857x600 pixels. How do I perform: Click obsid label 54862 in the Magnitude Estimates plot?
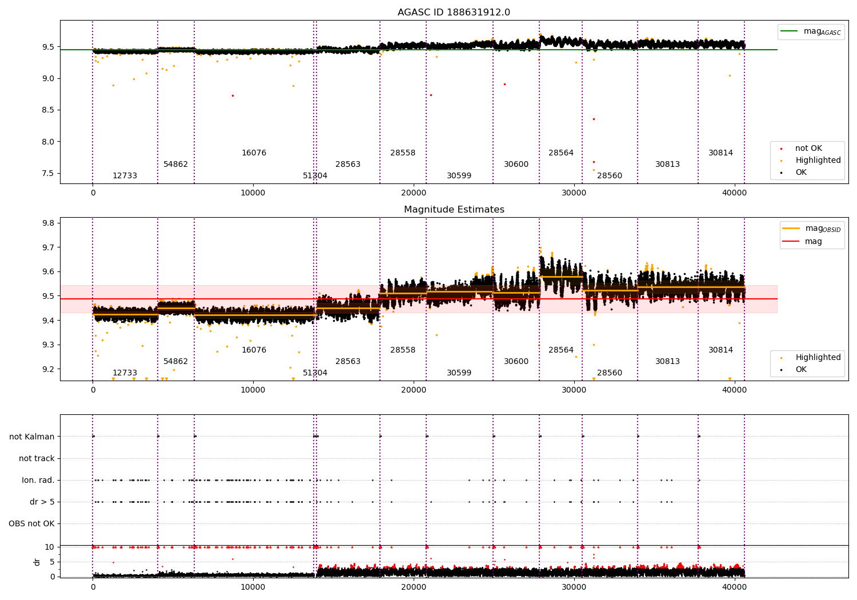(x=175, y=362)
